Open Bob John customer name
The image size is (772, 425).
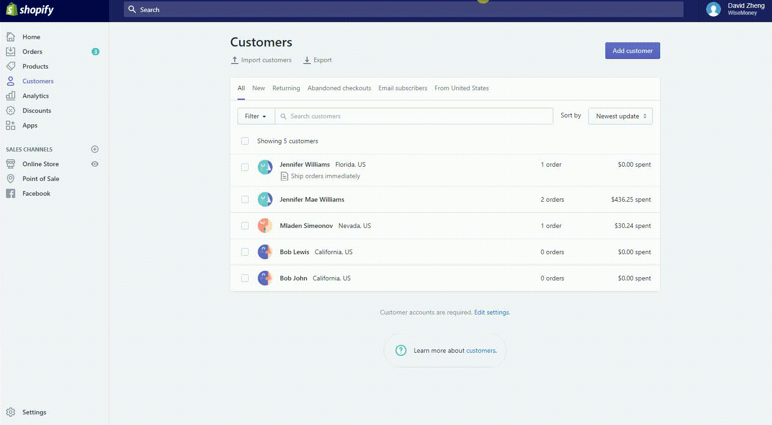pos(293,278)
